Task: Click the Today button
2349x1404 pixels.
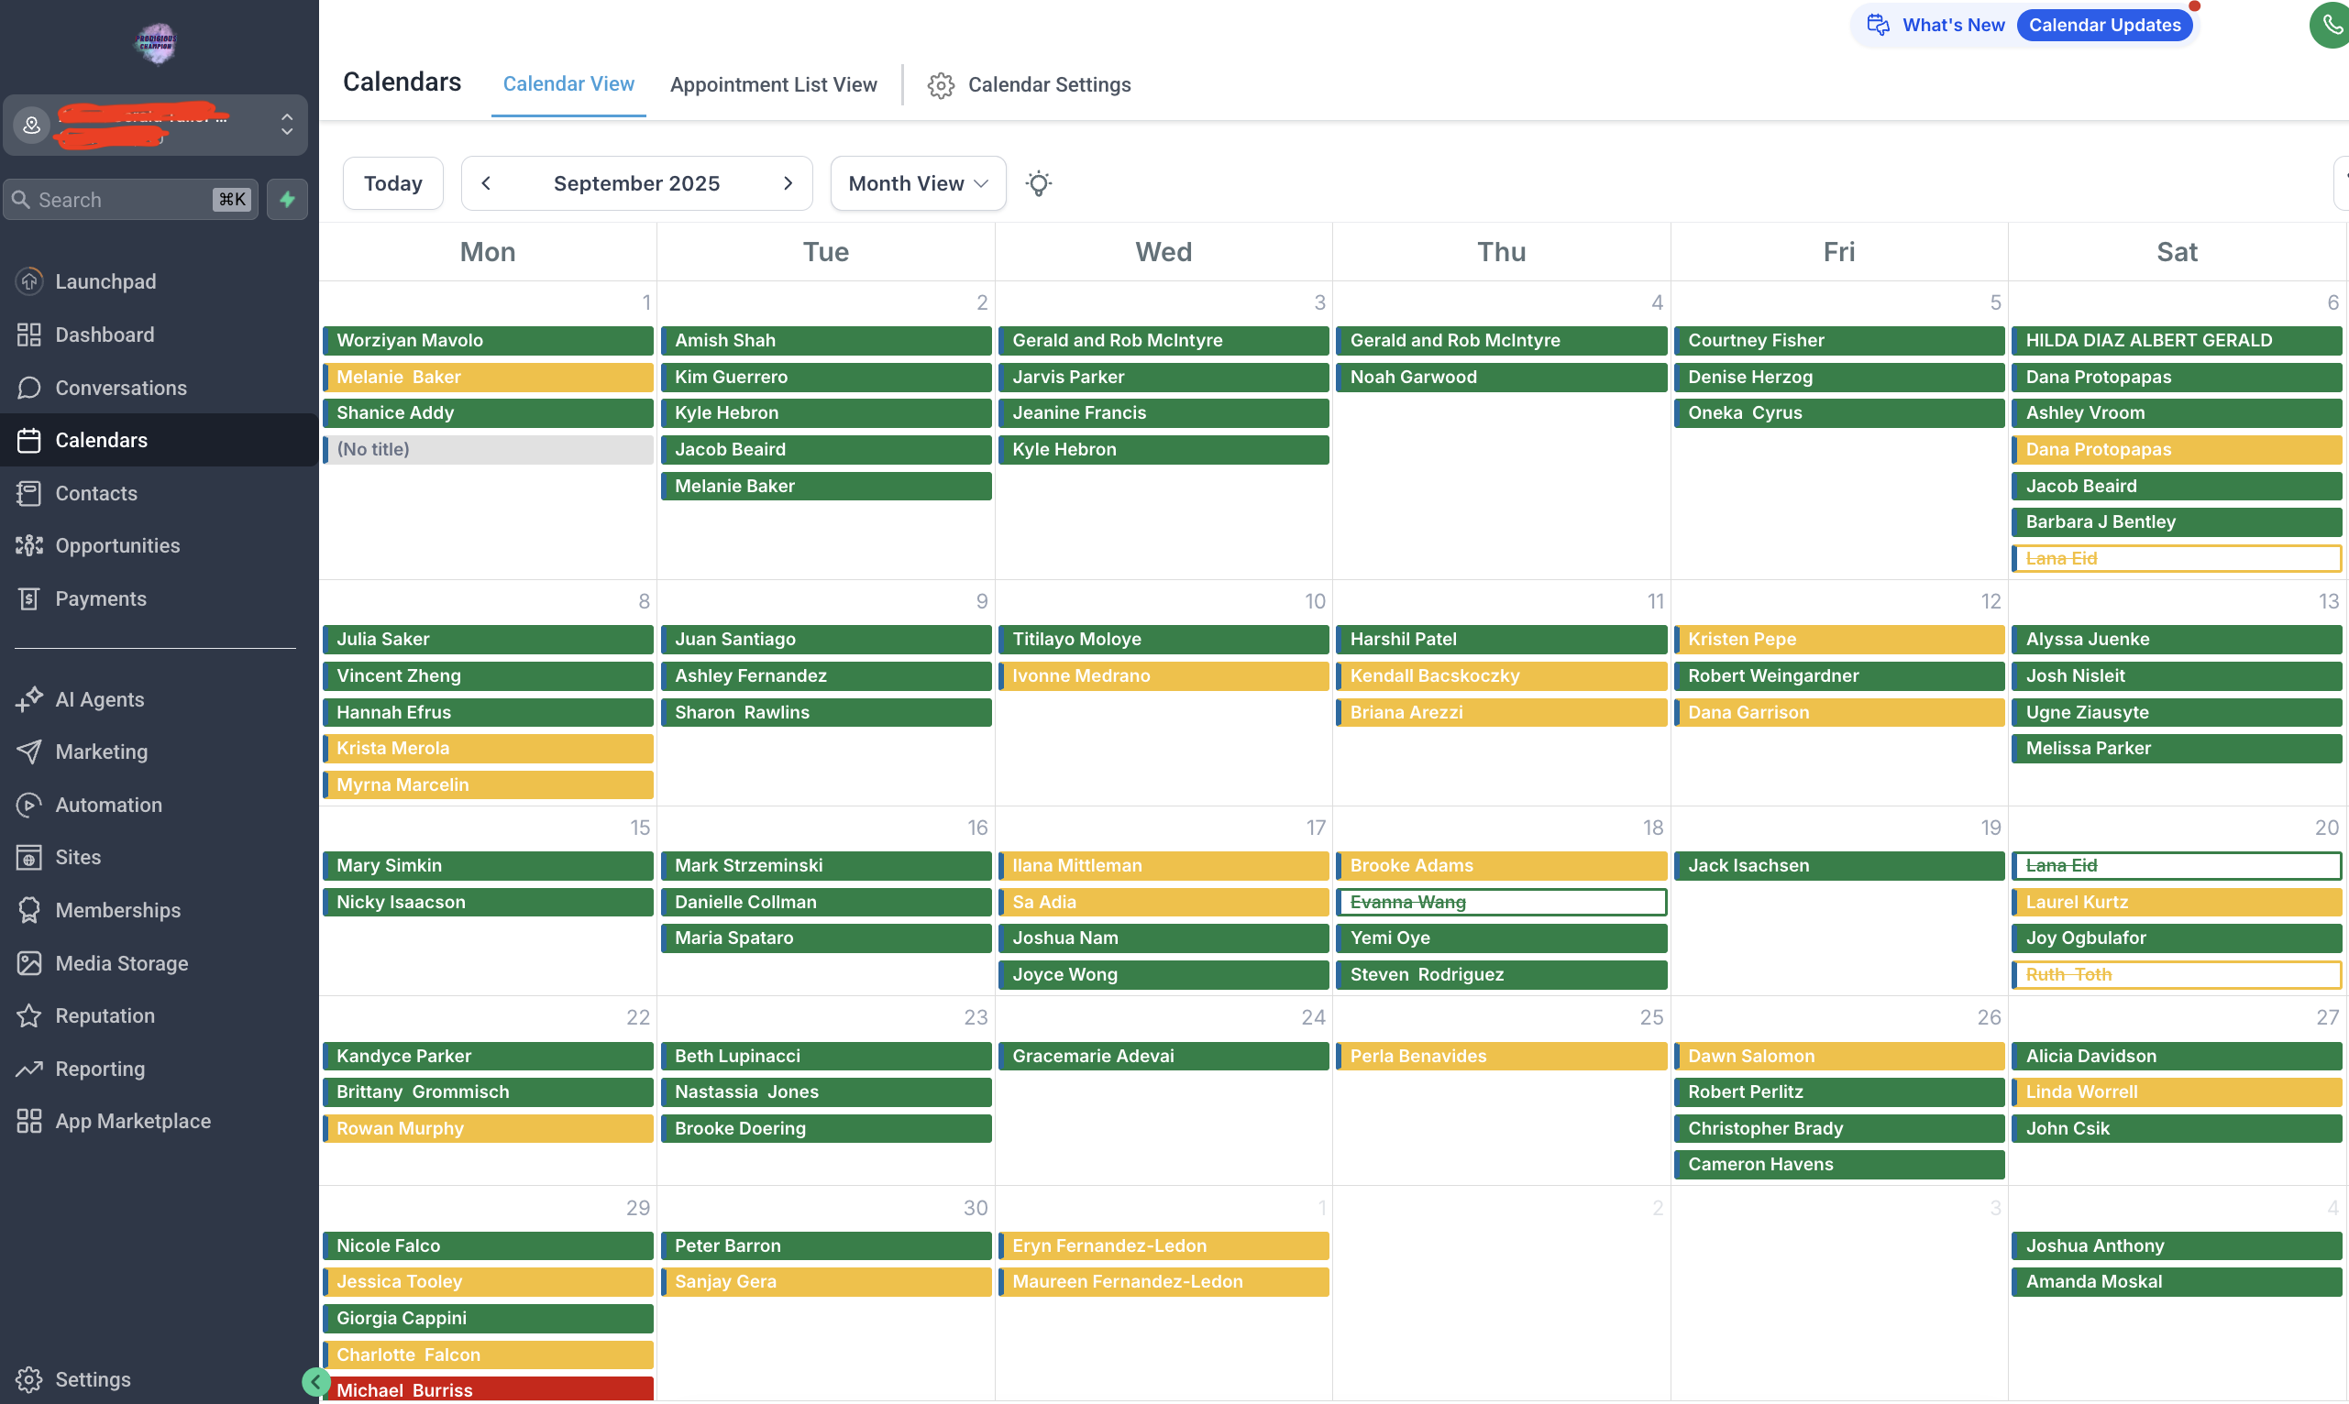Action: coord(392,183)
